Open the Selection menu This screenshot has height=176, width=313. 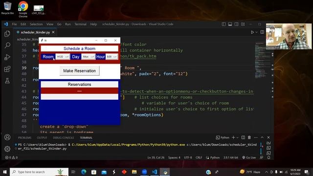pos(36,24)
